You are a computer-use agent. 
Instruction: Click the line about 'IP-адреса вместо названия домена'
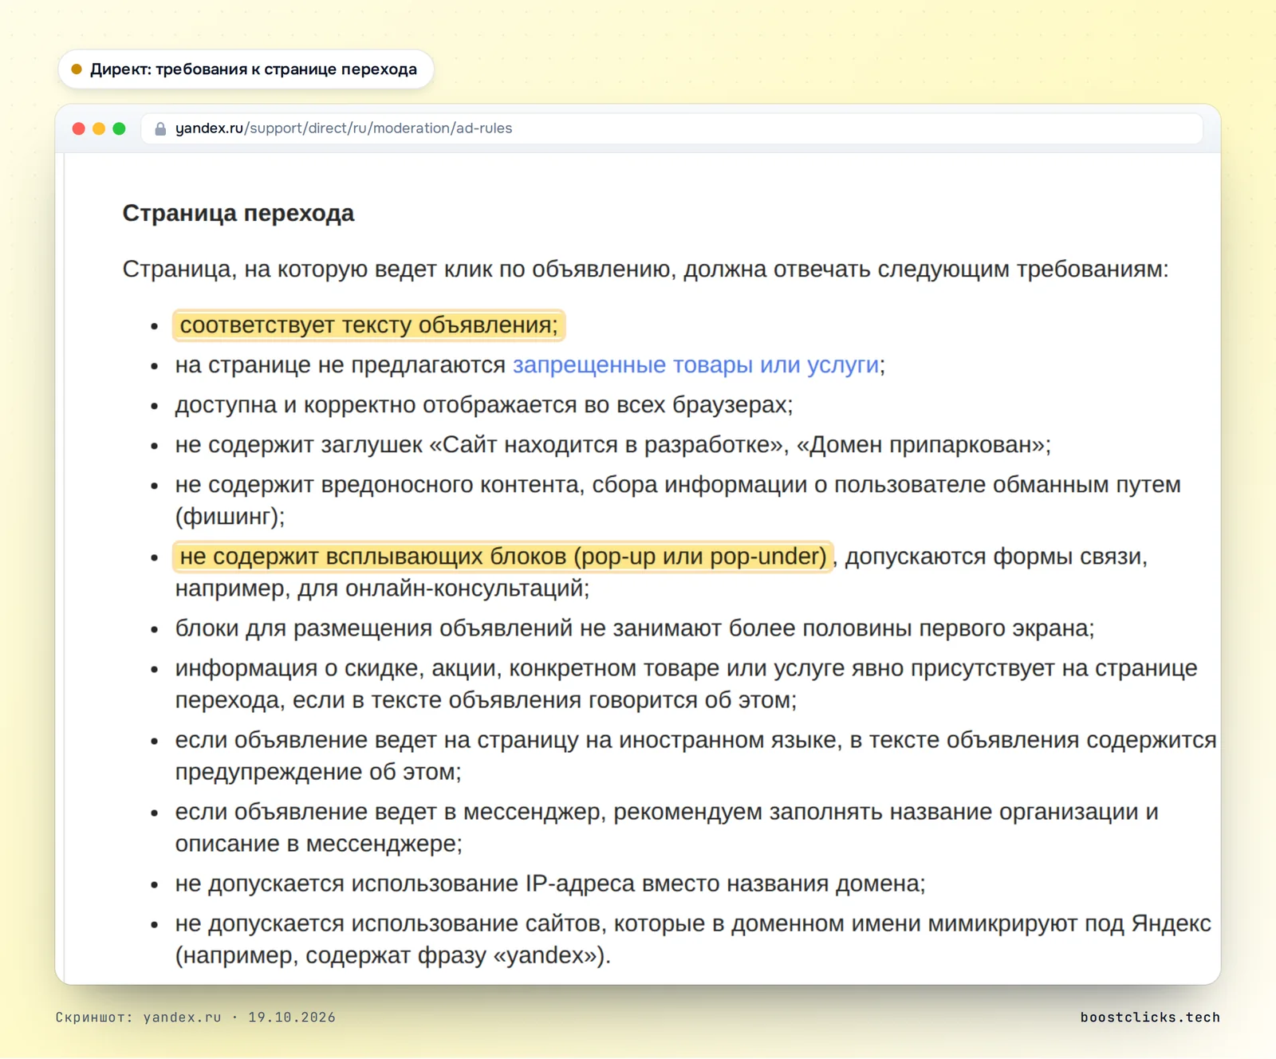(550, 884)
